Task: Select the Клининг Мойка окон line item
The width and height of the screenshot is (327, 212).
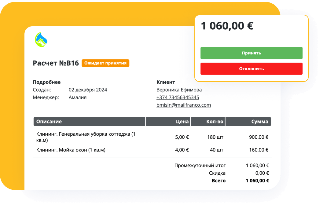Action: point(71,150)
